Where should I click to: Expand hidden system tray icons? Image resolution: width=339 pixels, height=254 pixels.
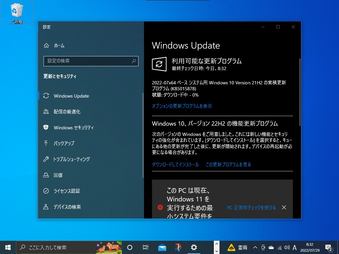coord(255,247)
